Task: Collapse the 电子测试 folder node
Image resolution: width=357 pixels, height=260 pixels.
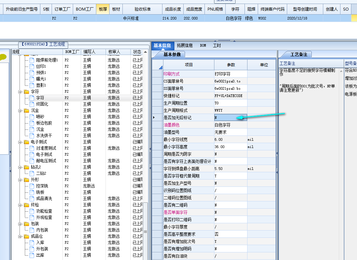Action: pos(20,142)
